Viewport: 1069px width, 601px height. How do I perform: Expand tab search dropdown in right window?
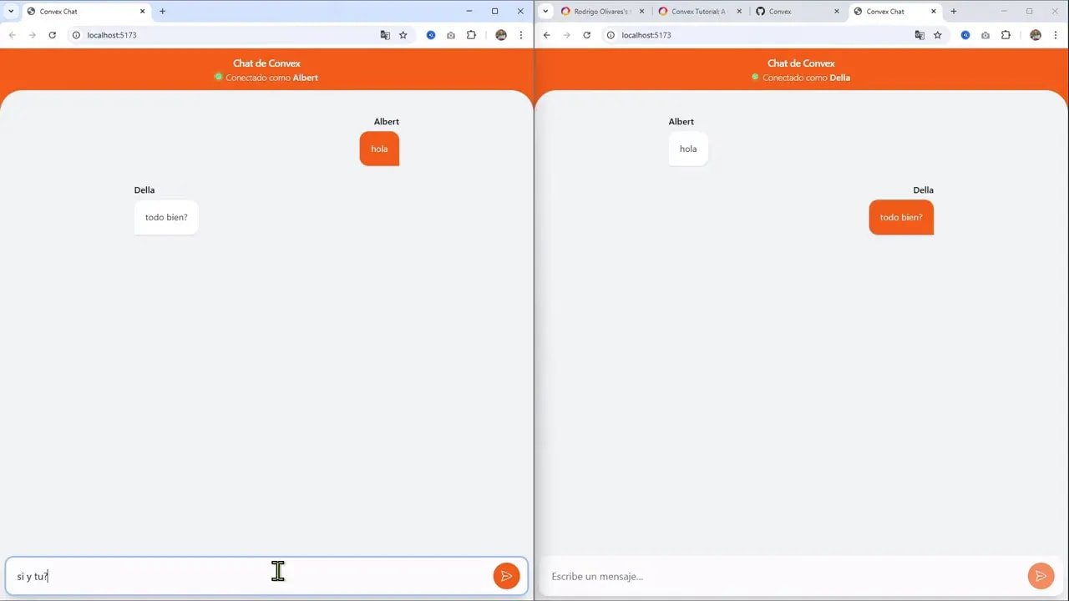coord(545,12)
